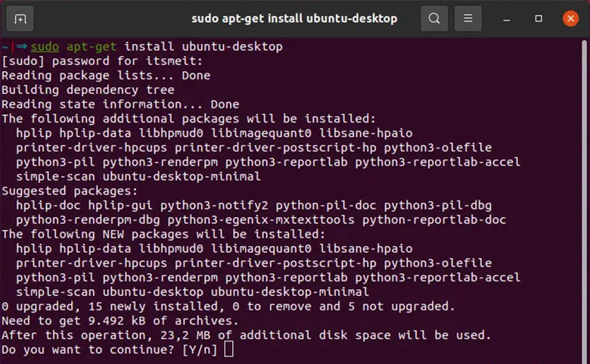This screenshot has height=364, width=590.
Task: Click the "Suggested packages:" heading line
Action: click(70, 191)
